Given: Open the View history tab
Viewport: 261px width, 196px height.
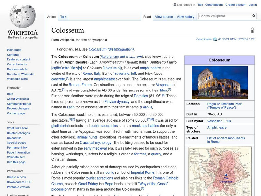Looking at the screenshot, I should click(186, 17).
